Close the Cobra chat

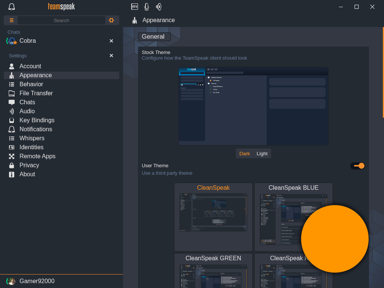pyautogui.click(x=111, y=41)
